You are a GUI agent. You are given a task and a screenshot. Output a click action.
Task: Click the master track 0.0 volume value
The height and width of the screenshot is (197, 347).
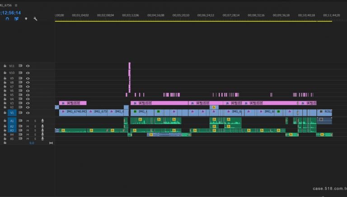point(32,143)
